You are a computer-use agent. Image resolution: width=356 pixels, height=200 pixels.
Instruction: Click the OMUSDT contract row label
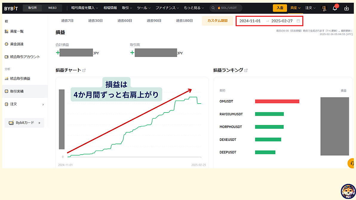(226, 101)
